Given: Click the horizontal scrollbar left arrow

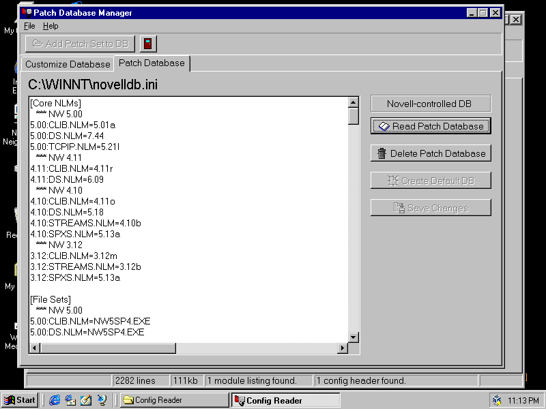Looking at the screenshot, I should (x=35, y=348).
